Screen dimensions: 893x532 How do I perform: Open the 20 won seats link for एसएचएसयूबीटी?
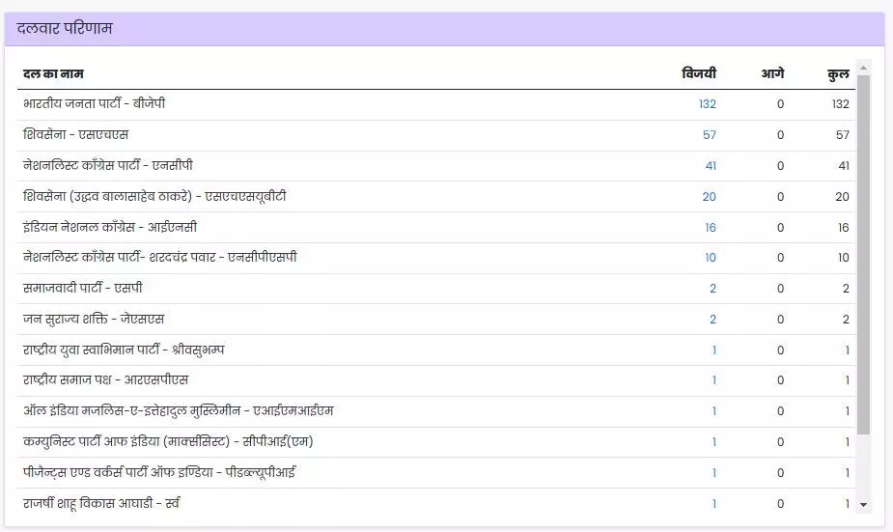pyautogui.click(x=709, y=197)
